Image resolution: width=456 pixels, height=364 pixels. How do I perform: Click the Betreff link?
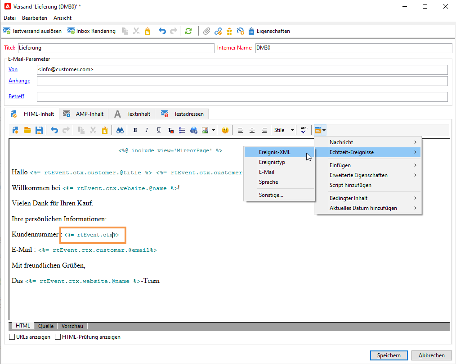click(16, 96)
